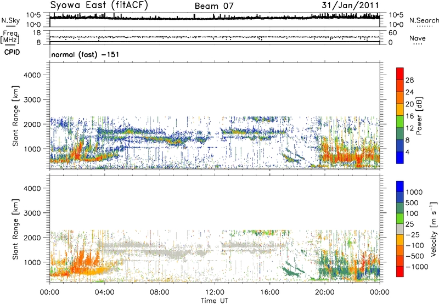Click the date "31/Jan/2011"

click(x=350, y=5)
